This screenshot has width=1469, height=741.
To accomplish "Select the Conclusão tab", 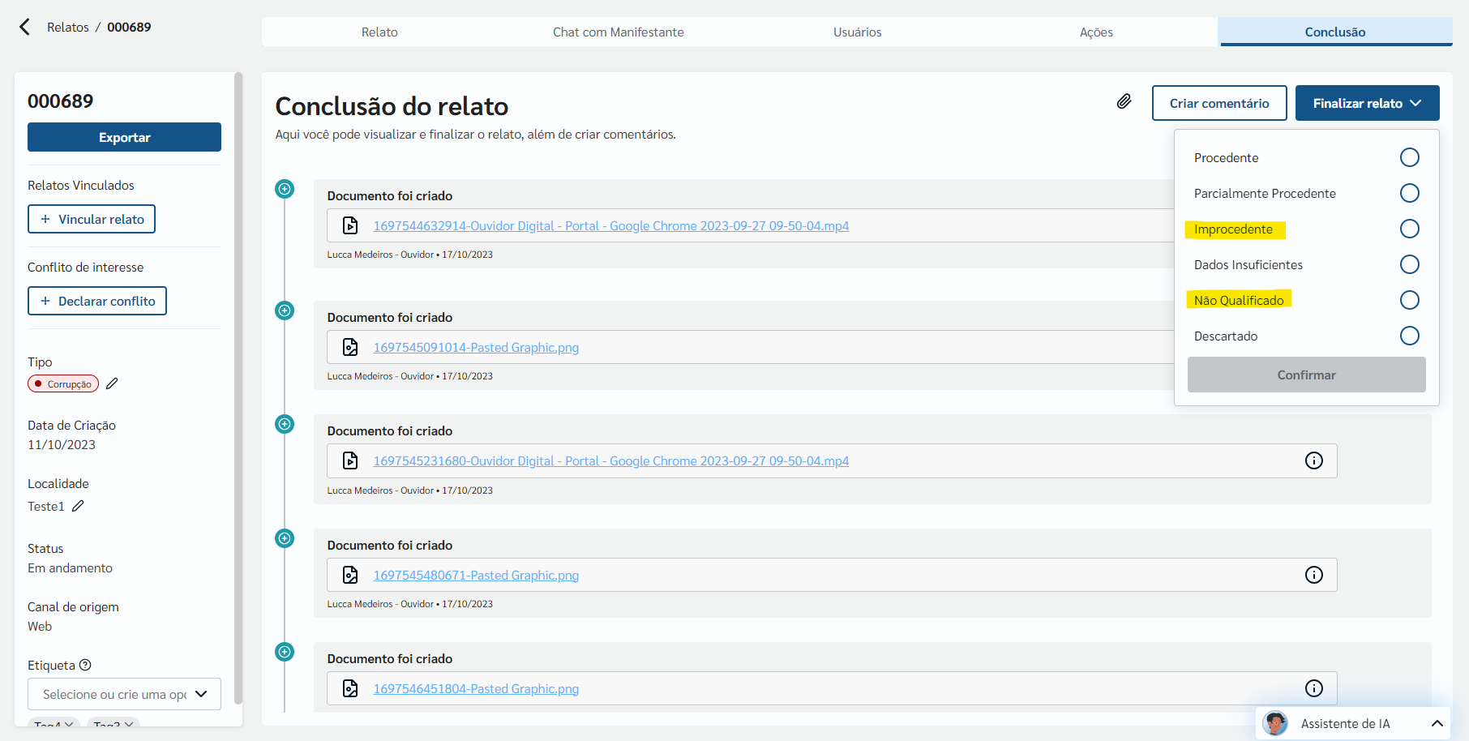I will [1335, 32].
